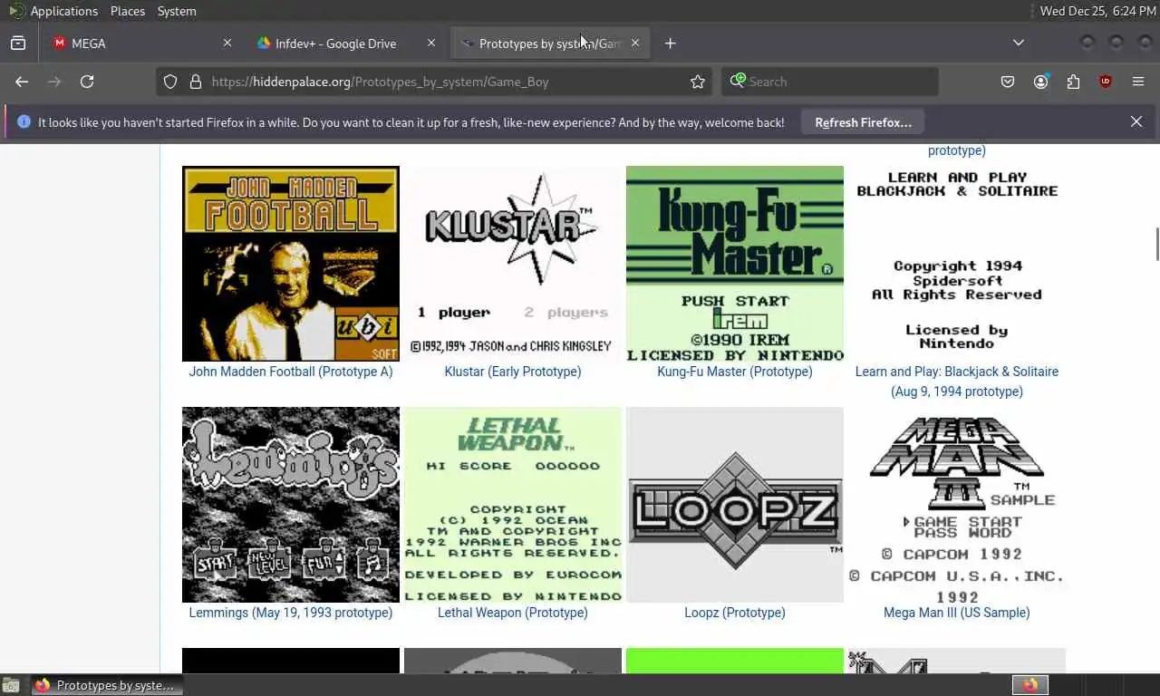Open Lemmings (May 19, 1993 prototype) link
Screen dimensions: 1160x696
pos(291,613)
